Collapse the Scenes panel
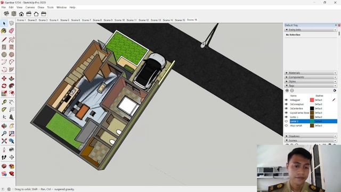Viewport: 341px width, 192px height. (287, 140)
